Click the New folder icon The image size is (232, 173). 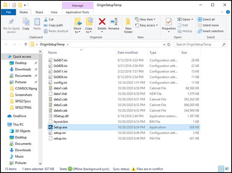tap(128, 22)
